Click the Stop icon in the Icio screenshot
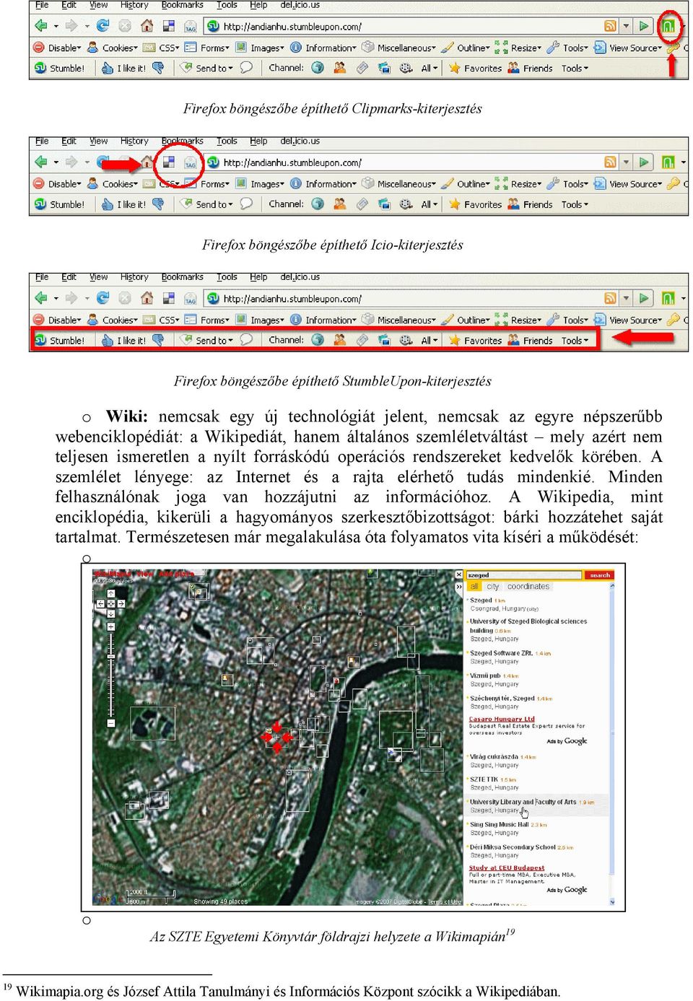693x1001 pixels. [125, 162]
